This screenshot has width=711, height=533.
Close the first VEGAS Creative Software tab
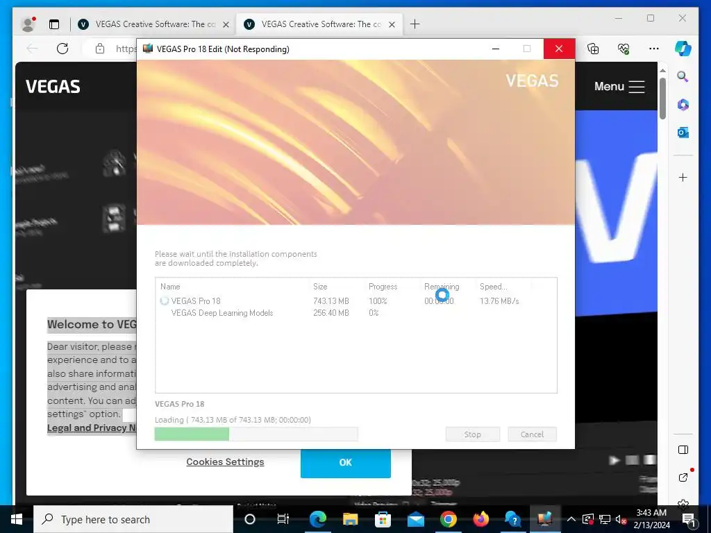coord(226,24)
